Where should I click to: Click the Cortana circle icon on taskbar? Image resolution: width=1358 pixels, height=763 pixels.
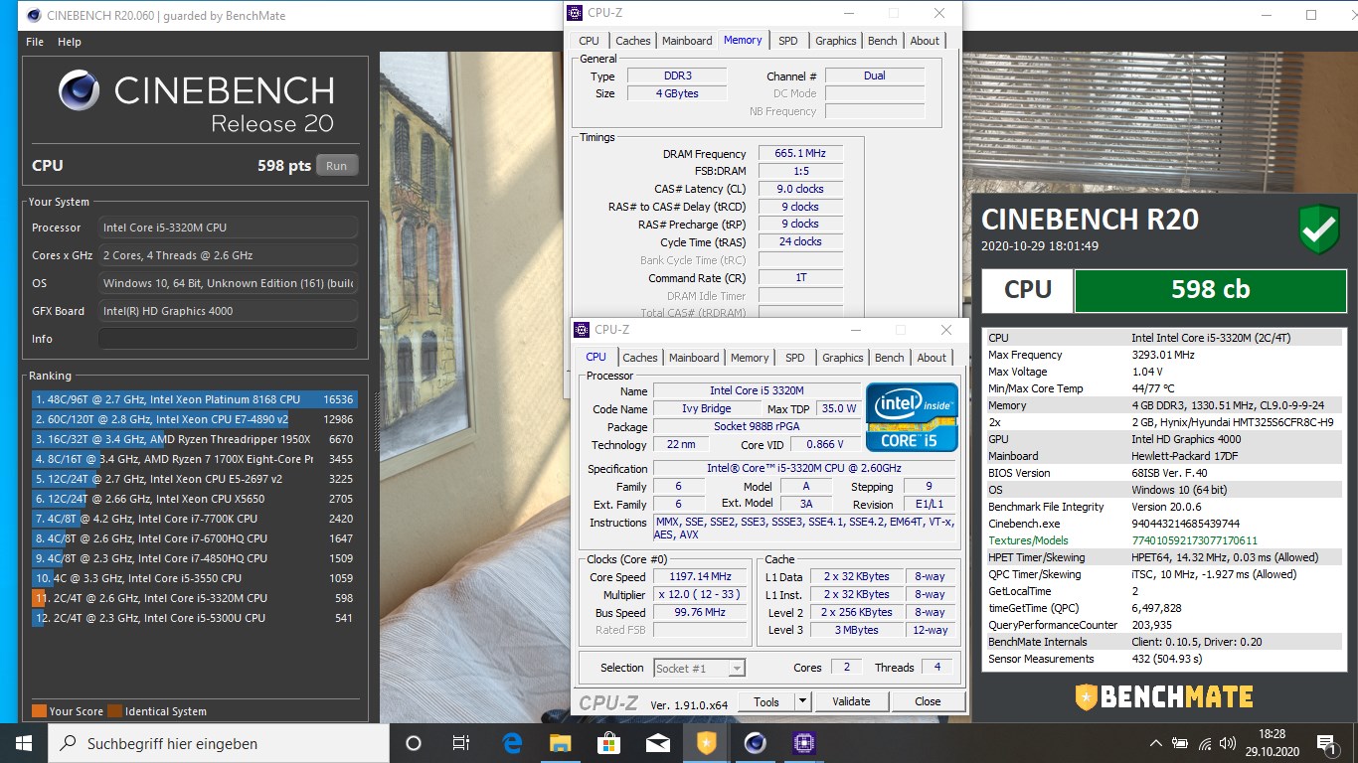coord(414,743)
